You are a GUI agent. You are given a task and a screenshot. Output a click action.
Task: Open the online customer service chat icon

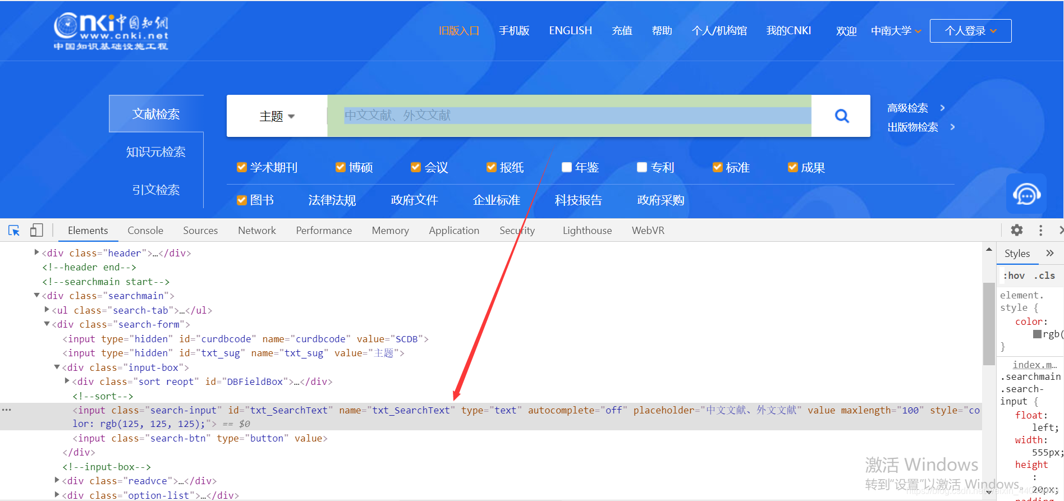point(1026,194)
